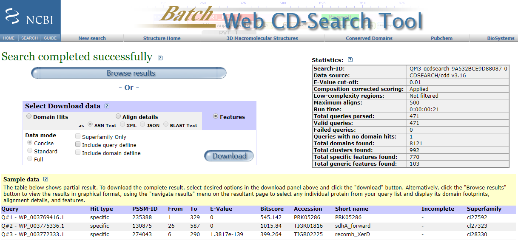Viewport: 518px width, 240px height.
Task: Click Search-ID value QM3-qcdsearch
Action: (x=458, y=69)
